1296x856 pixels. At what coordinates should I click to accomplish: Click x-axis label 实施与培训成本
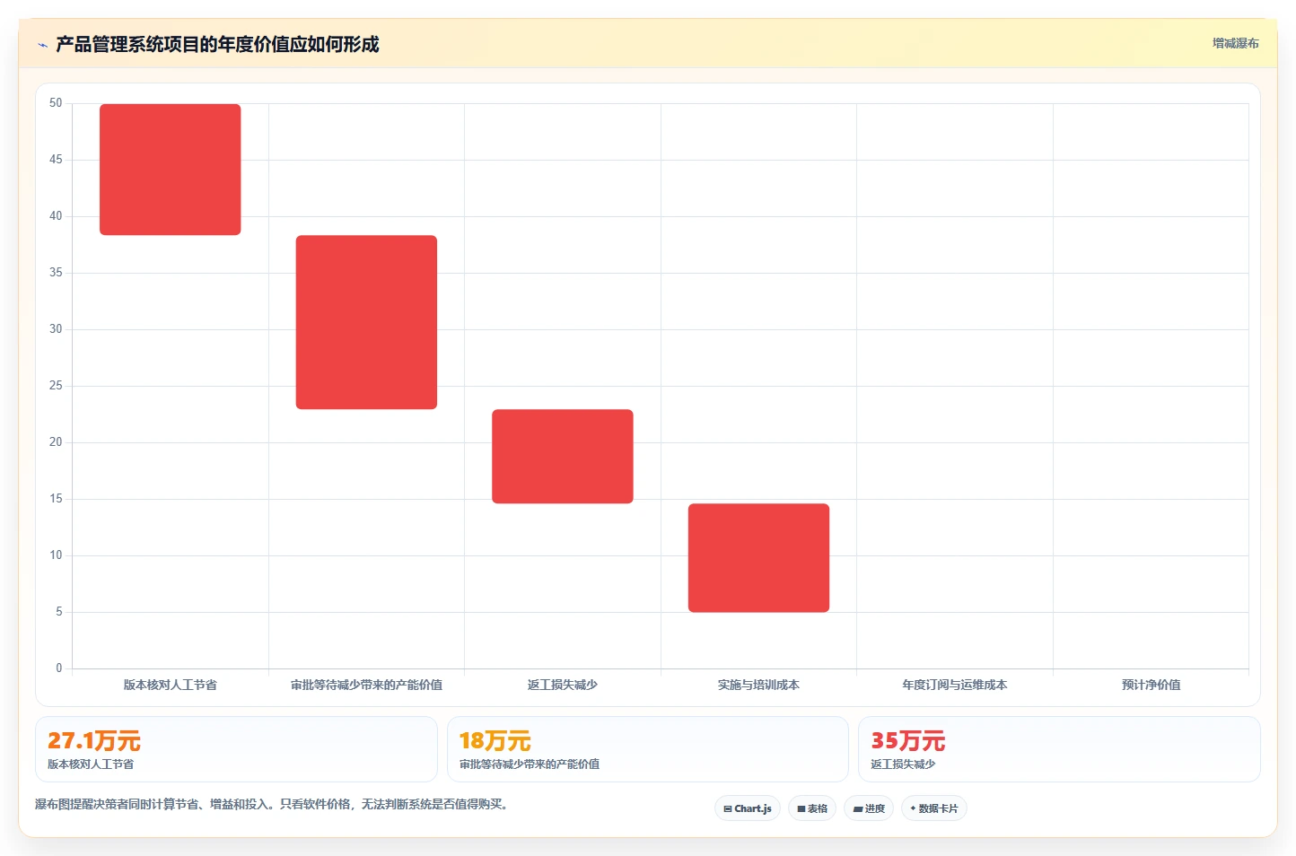pyautogui.click(x=758, y=685)
